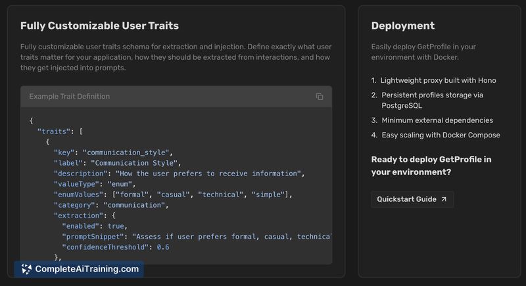526x286 pixels.
Task: Click the "promptSnippet" code line
Action: point(197,237)
